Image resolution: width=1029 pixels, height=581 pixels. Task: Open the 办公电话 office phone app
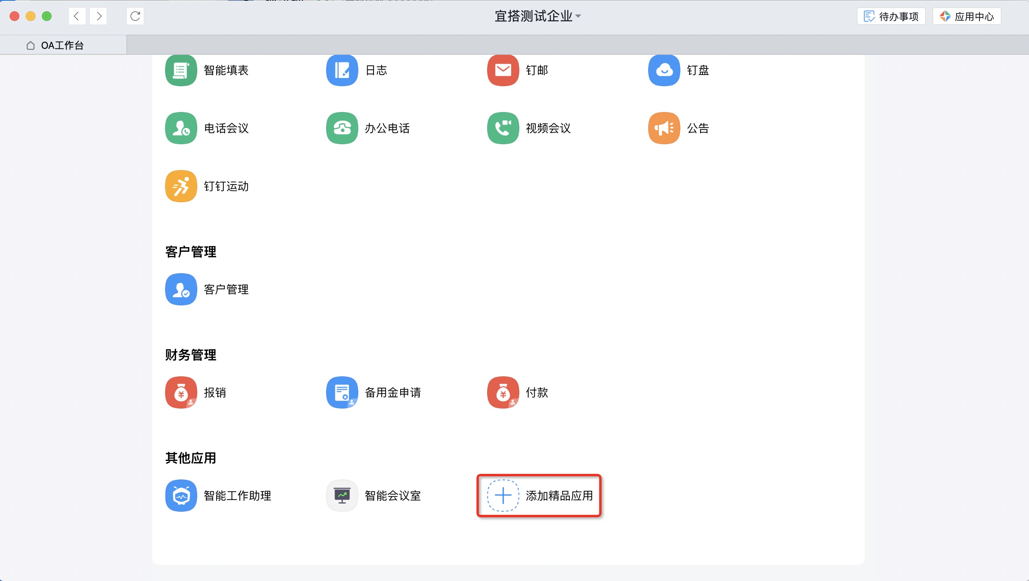[342, 128]
